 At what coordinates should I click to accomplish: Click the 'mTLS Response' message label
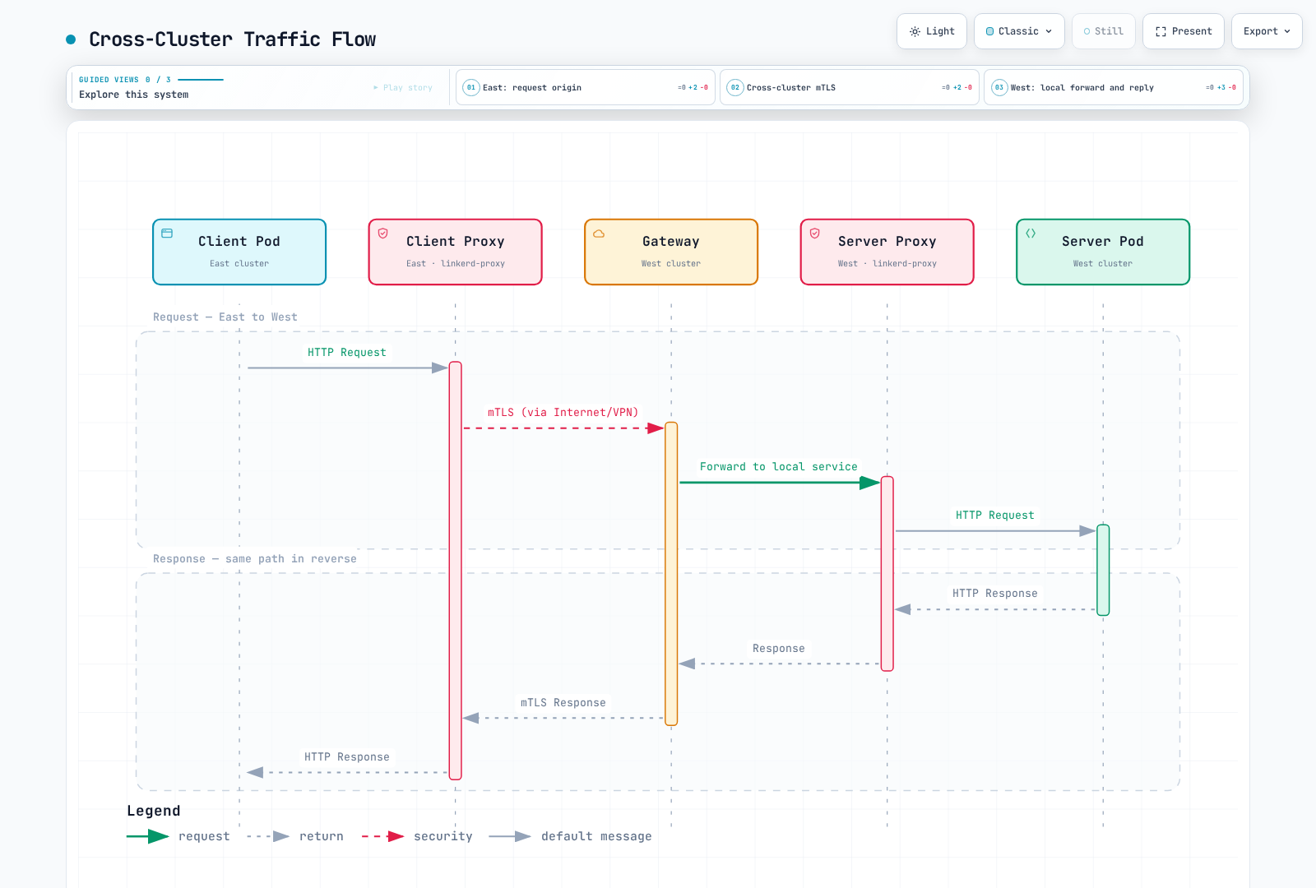pos(563,703)
